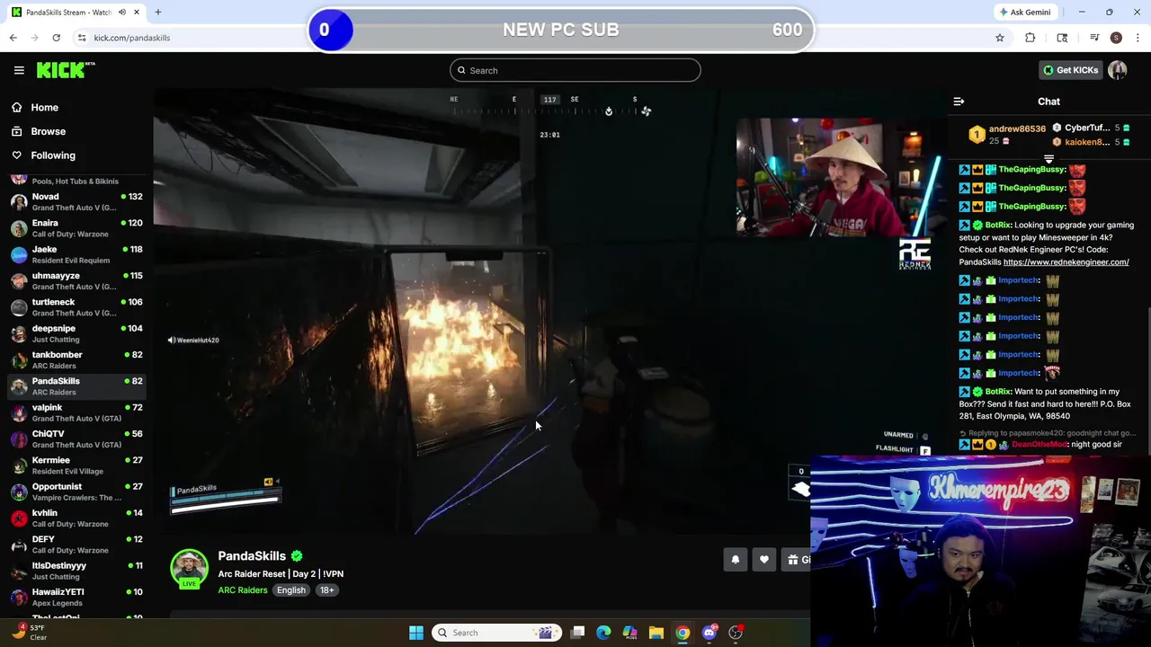
Task: Click the heart follow button
Action: point(764,560)
